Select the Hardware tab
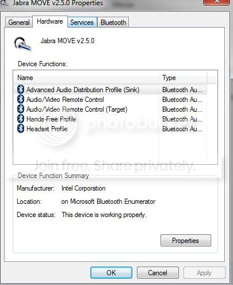Viewport: 233px width, 285px height. [x=50, y=21]
